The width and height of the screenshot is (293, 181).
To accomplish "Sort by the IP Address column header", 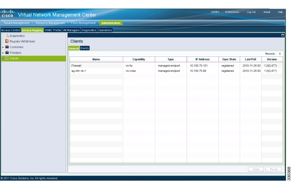I will 203,59.
